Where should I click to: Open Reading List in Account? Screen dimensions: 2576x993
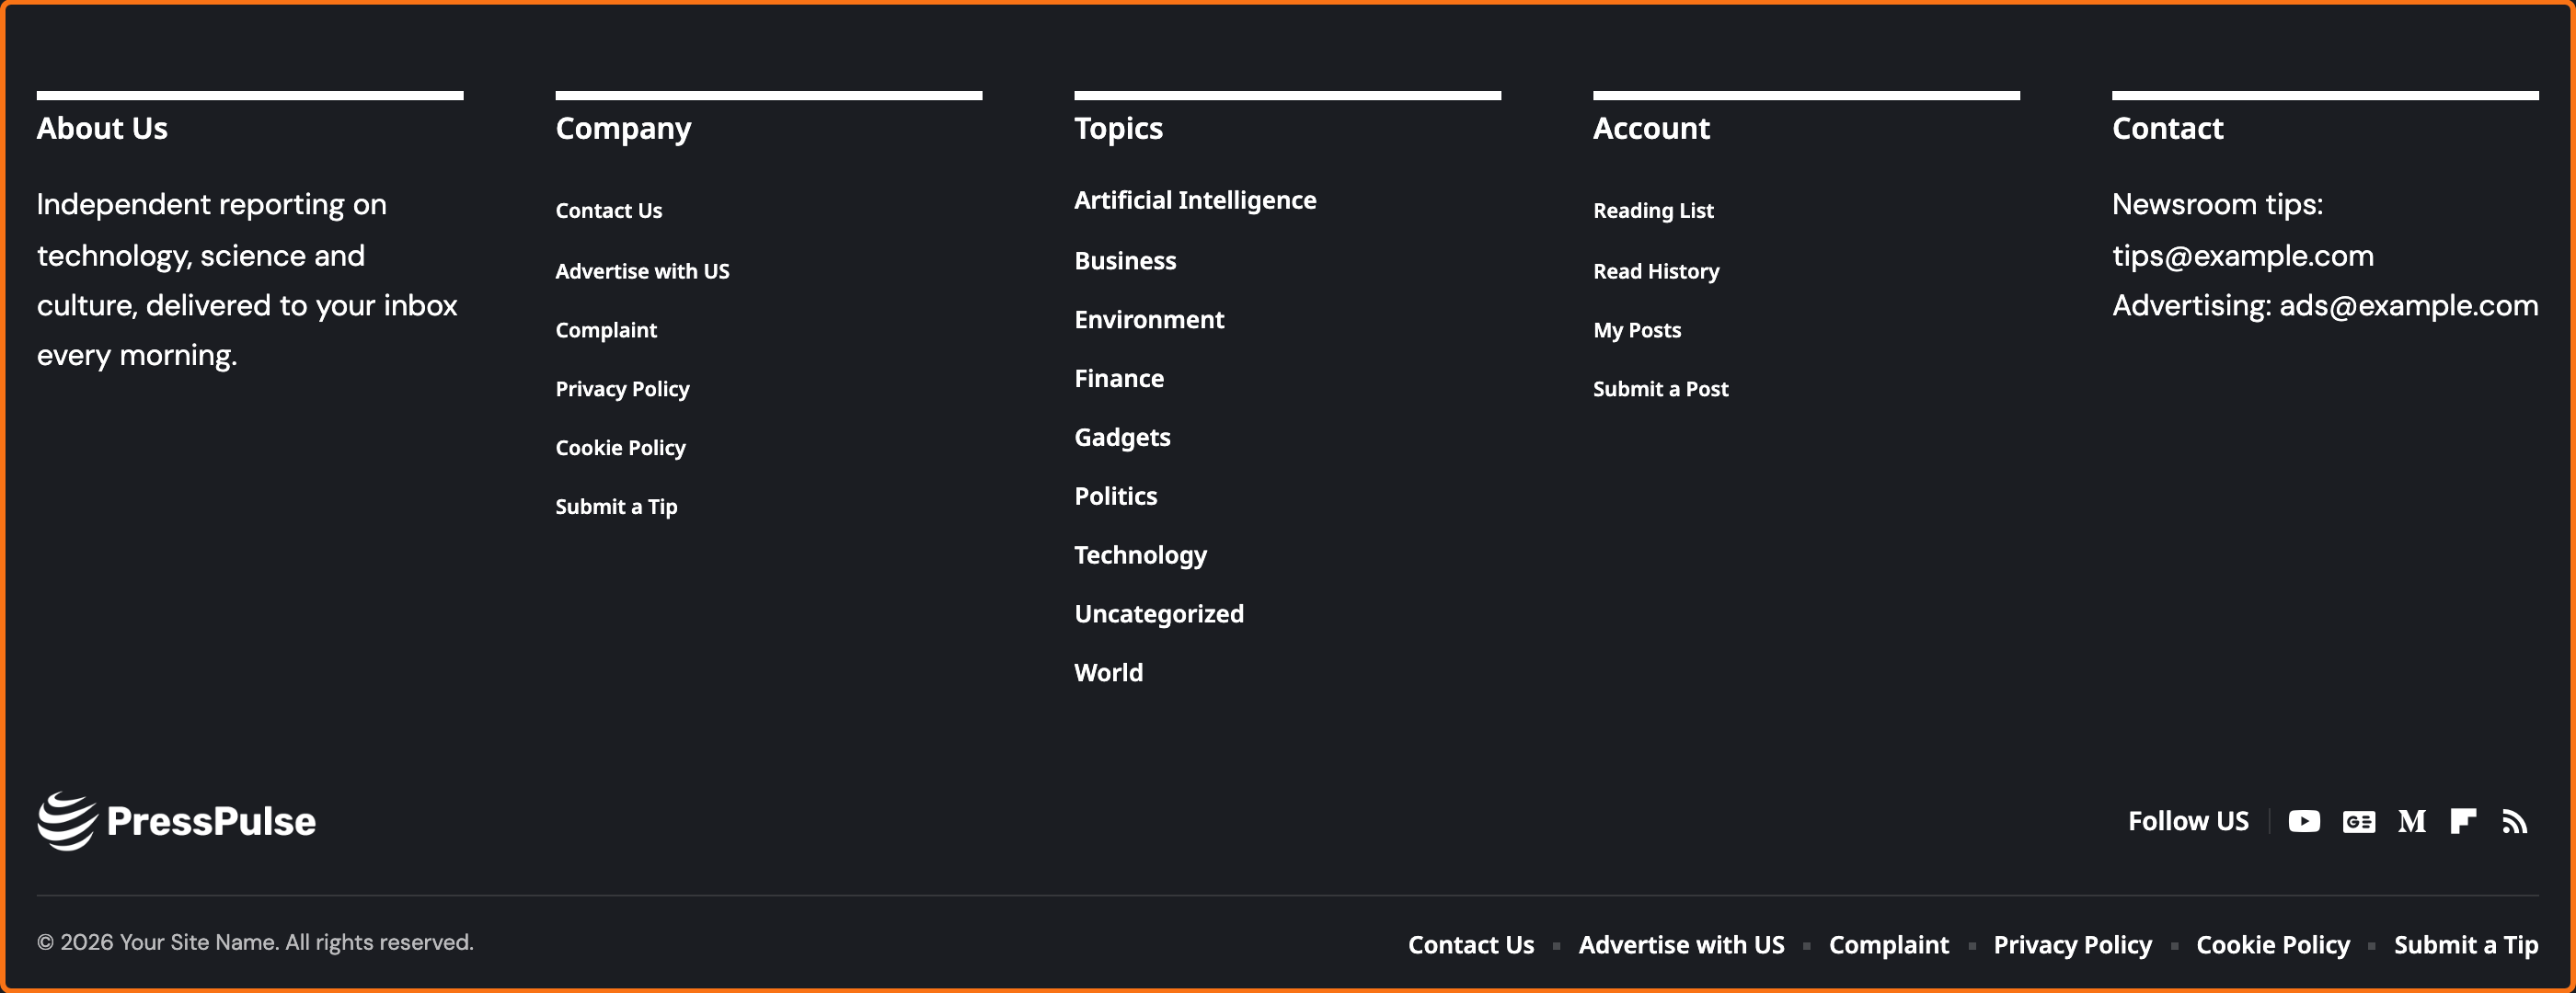tap(1653, 211)
